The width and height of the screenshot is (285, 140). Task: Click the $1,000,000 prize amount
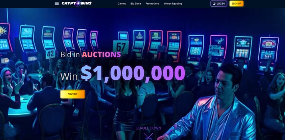[x=133, y=73]
